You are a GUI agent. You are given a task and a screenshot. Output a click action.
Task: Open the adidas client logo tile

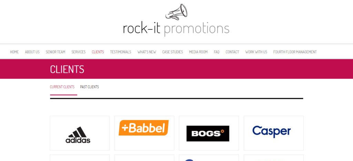click(80, 133)
